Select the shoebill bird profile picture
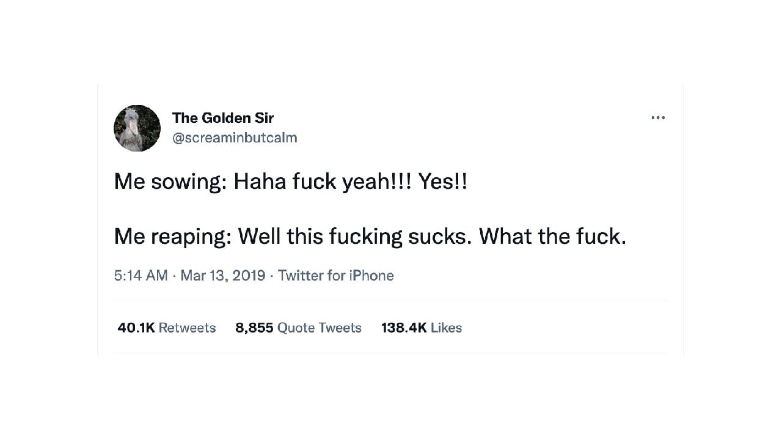 (x=137, y=128)
